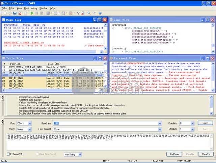Click the Terminal View title bar icon
Screen dimensions: 216x163
click(x=111, y=58)
